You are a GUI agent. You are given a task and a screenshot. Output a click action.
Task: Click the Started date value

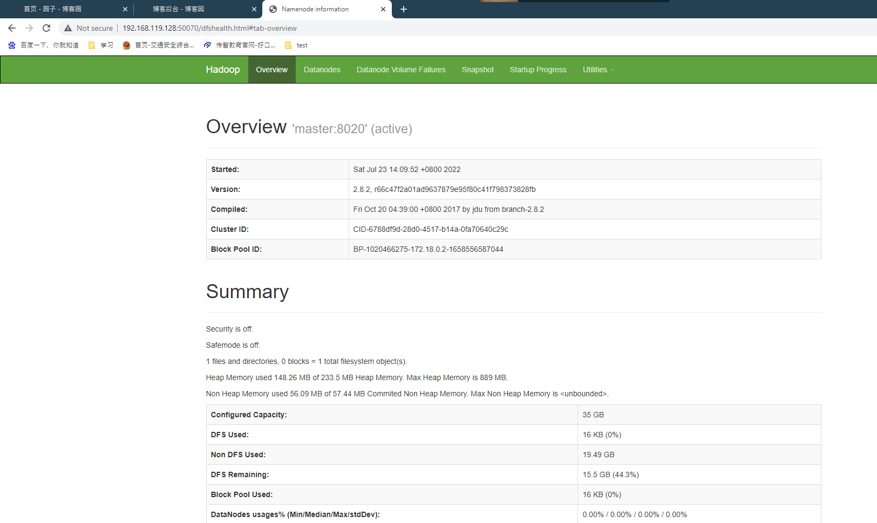point(407,169)
